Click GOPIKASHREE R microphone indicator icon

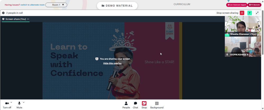click(x=227, y=55)
